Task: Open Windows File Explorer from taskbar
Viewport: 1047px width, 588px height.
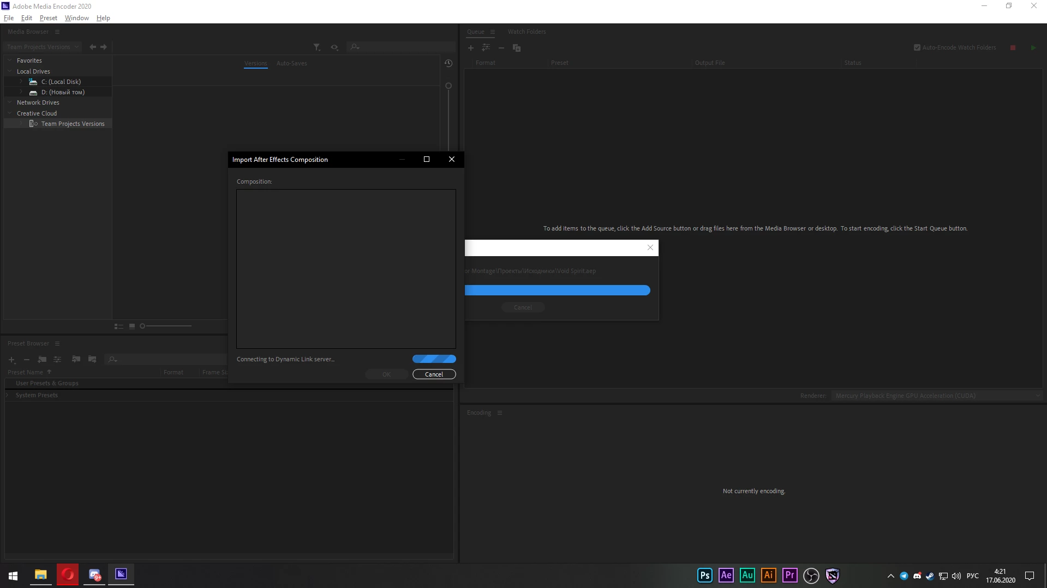Action: (41, 575)
